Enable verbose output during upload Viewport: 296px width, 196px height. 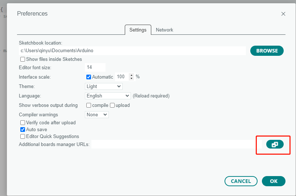[112, 105]
